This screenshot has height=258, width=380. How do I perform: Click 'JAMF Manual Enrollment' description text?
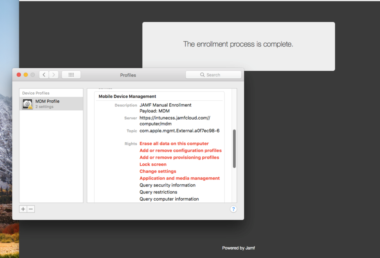(x=165, y=105)
